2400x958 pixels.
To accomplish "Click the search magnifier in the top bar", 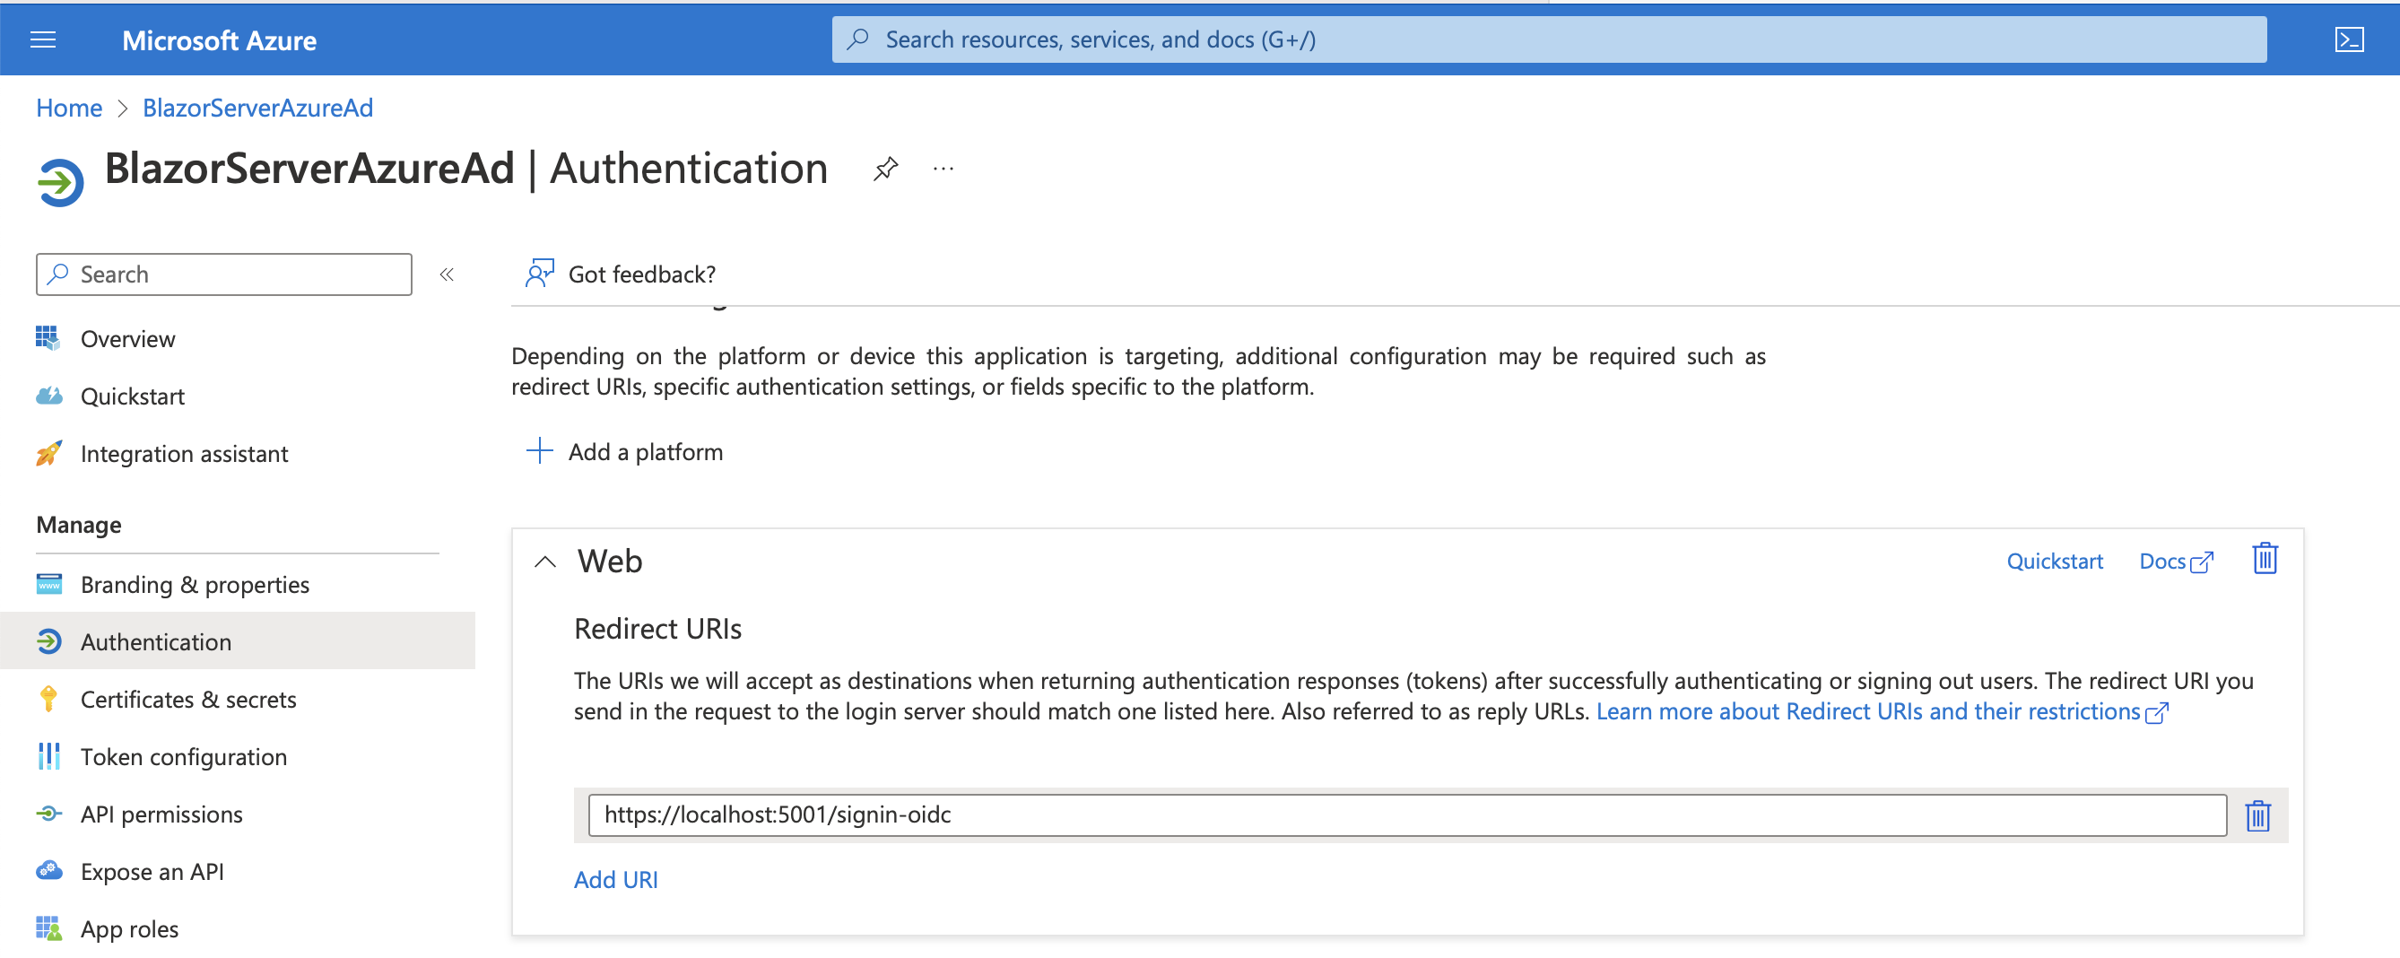I will [x=858, y=39].
